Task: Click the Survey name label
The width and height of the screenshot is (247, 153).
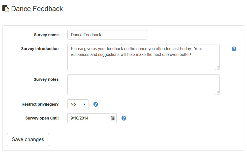Action: [46, 35]
